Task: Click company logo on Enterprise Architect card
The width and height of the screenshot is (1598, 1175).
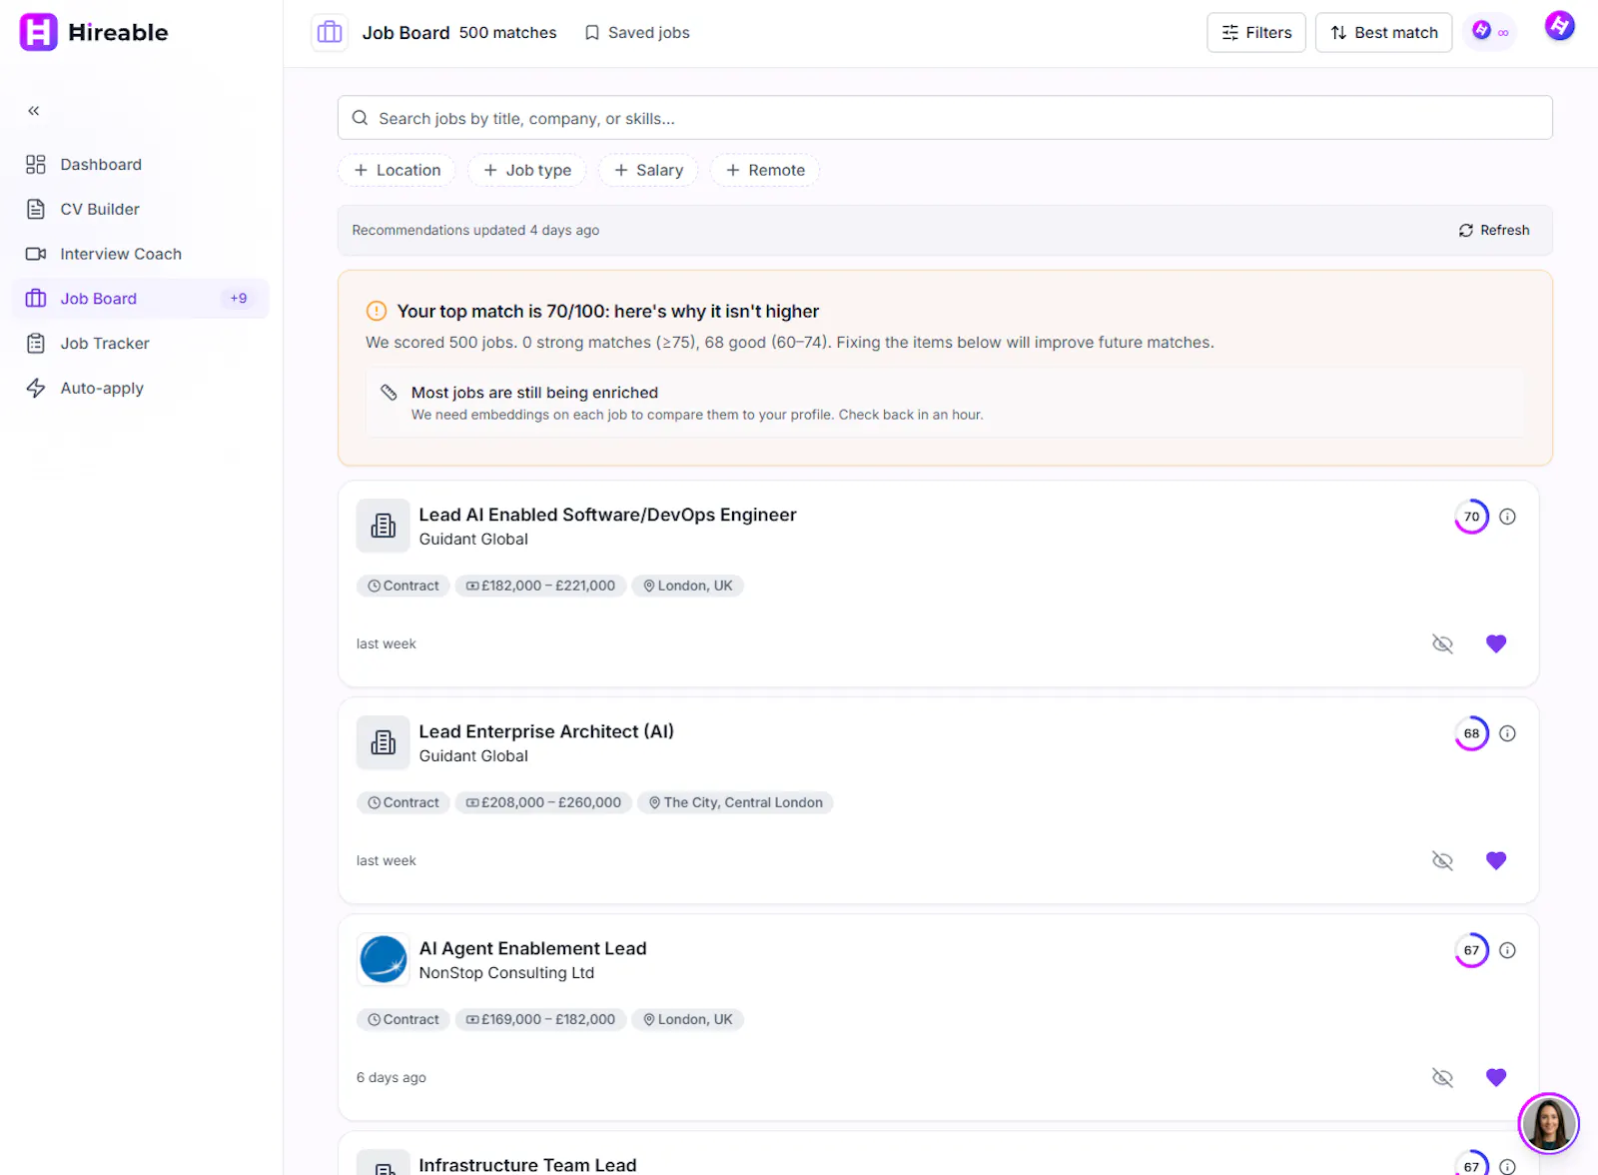Action: click(384, 742)
